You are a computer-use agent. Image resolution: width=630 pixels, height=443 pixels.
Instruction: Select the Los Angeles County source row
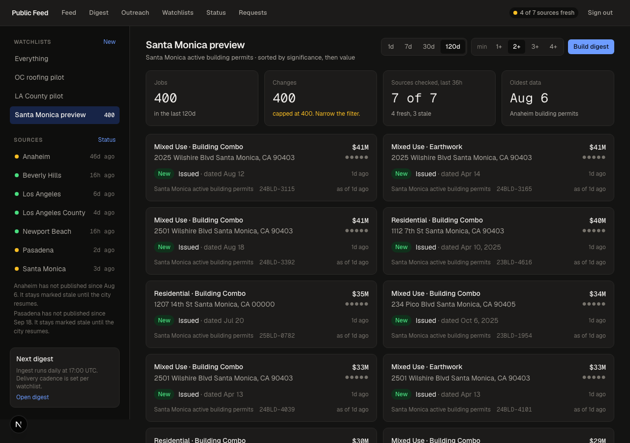(x=64, y=213)
